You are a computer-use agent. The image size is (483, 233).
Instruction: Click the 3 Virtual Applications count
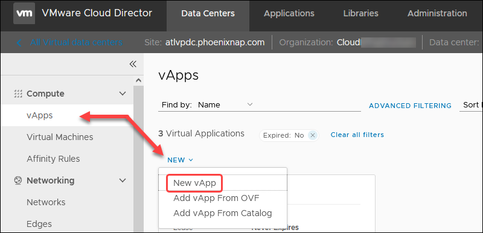point(201,133)
